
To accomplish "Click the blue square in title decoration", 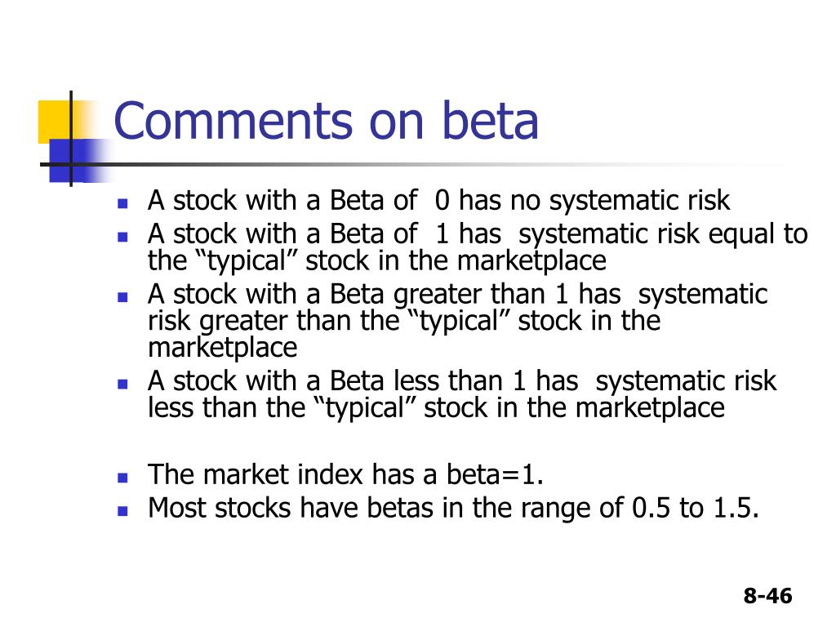I will point(69,161).
